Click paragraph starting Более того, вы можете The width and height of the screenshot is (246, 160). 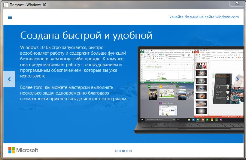(74, 93)
